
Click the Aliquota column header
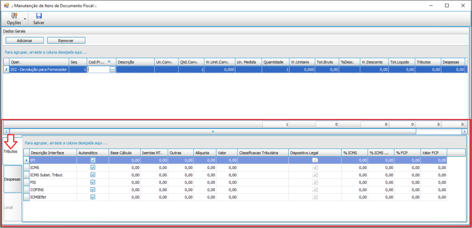204,153
